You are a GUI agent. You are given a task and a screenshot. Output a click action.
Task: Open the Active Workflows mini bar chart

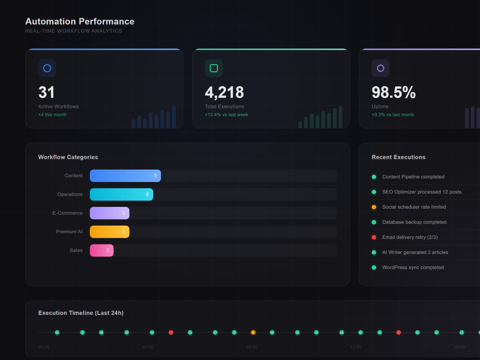pos(154,117)
